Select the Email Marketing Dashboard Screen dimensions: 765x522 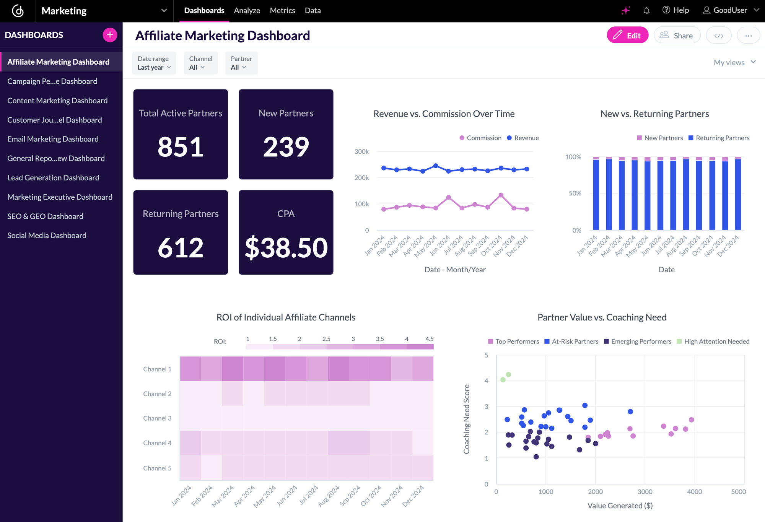click(53, 139)
